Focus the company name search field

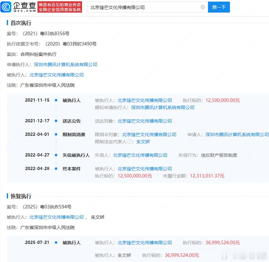pos(147,7)
